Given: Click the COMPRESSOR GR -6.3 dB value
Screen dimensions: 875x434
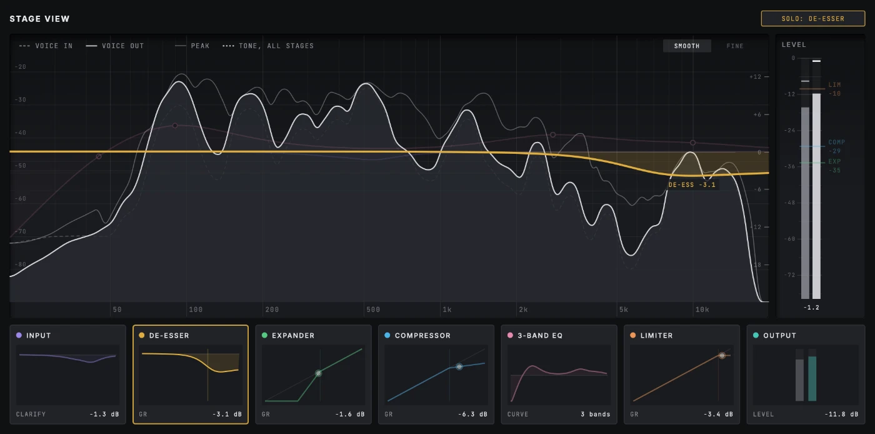Looking at the screenshot, I should click(x=472, y=414).
